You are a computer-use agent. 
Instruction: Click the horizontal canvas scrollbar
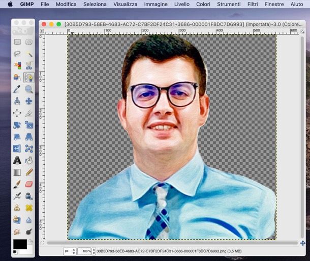tap(172, 243)
